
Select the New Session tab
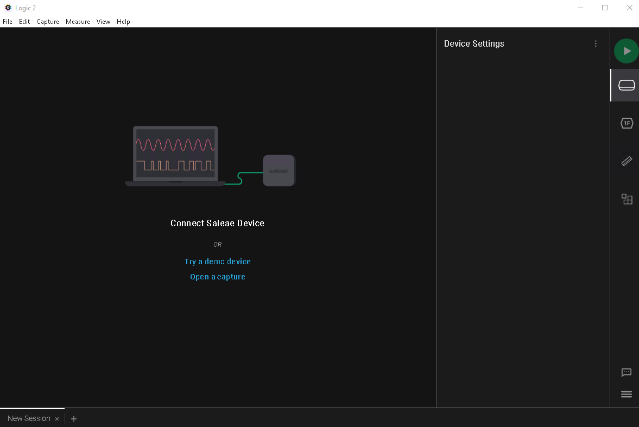(x=29, y=418)
